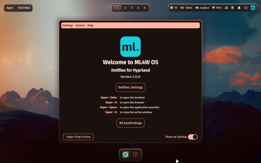Click the green settings gear in the dock
The width and height of the screenshot is (261, 163).
[125, 155]
